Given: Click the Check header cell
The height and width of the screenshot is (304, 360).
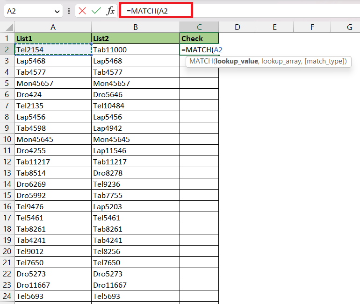Looking at the screenshot, I should [x=199, y=38].
